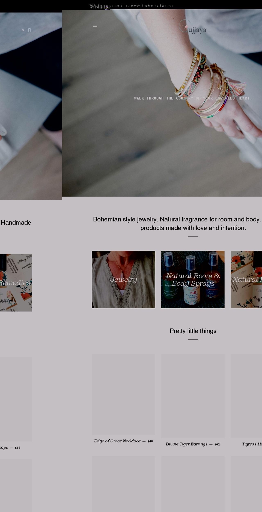
Task: Open the Remedies collection tile
Action: coord(16,283)
